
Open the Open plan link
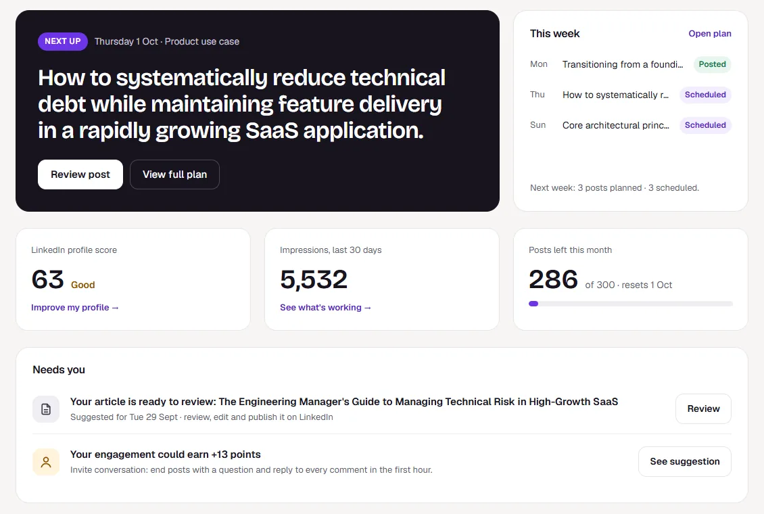pyautogui.click(x=709, y=34)
